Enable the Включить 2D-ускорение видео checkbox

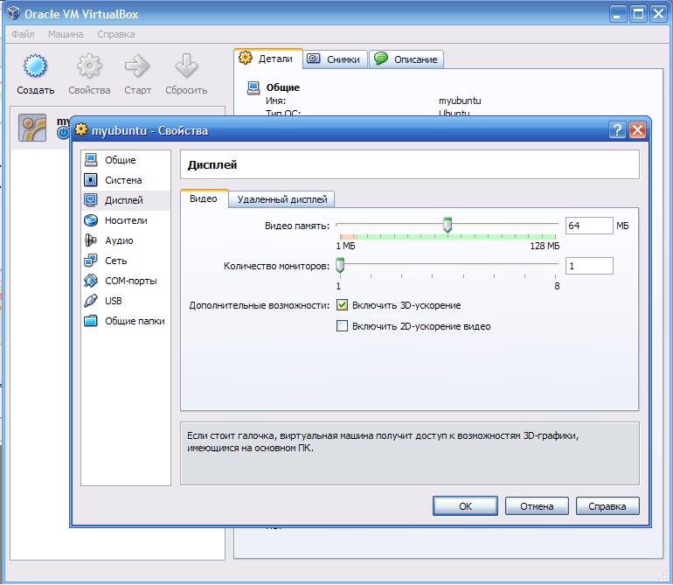(342, 326)
